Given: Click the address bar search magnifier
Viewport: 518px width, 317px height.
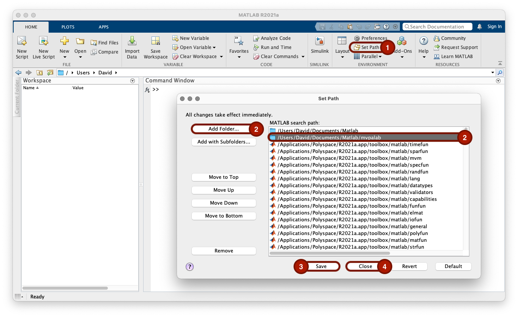Looking at the screenshot, I should (x=500, y=73).
